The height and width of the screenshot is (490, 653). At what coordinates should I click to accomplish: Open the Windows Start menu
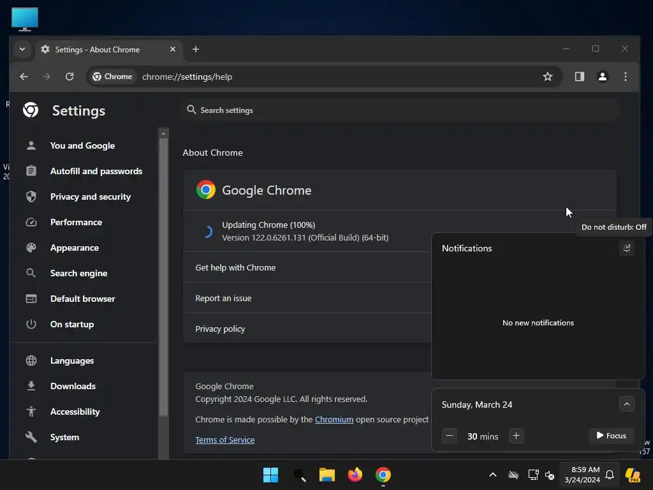coord(270,475)
